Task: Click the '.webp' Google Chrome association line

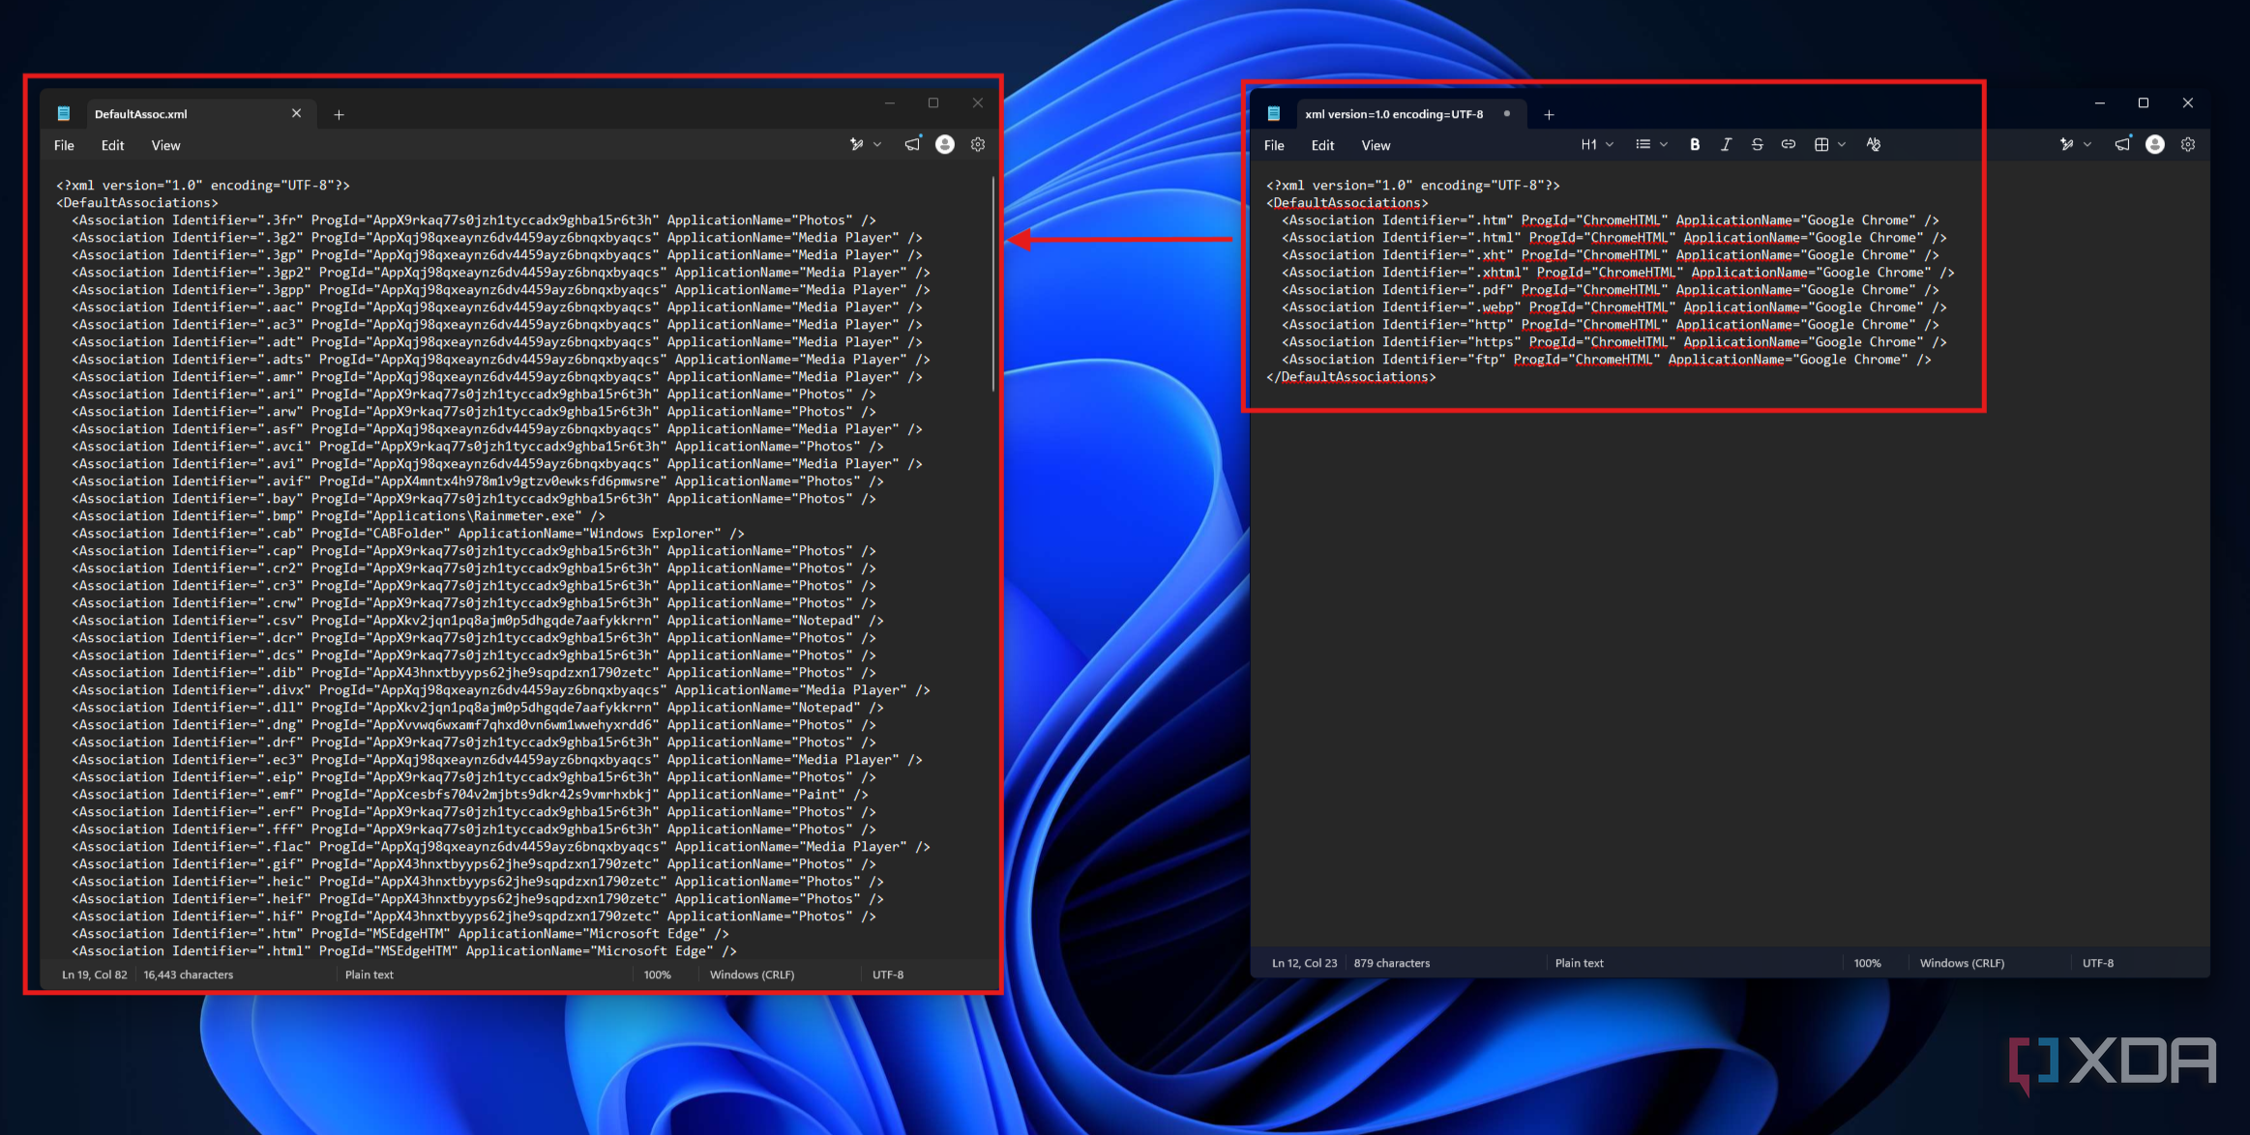Action: 1614,307
